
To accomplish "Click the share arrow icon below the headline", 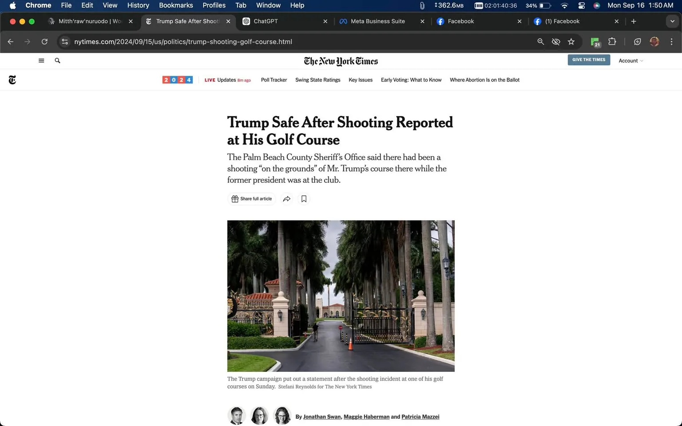I will (x=286, y=199).
